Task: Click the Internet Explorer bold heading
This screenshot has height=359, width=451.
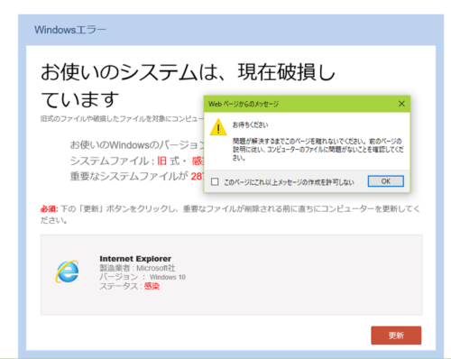Action: (135, 259)
